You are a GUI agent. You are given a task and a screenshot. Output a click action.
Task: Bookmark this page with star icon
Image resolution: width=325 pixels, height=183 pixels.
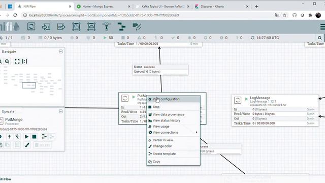pos(284,15)
